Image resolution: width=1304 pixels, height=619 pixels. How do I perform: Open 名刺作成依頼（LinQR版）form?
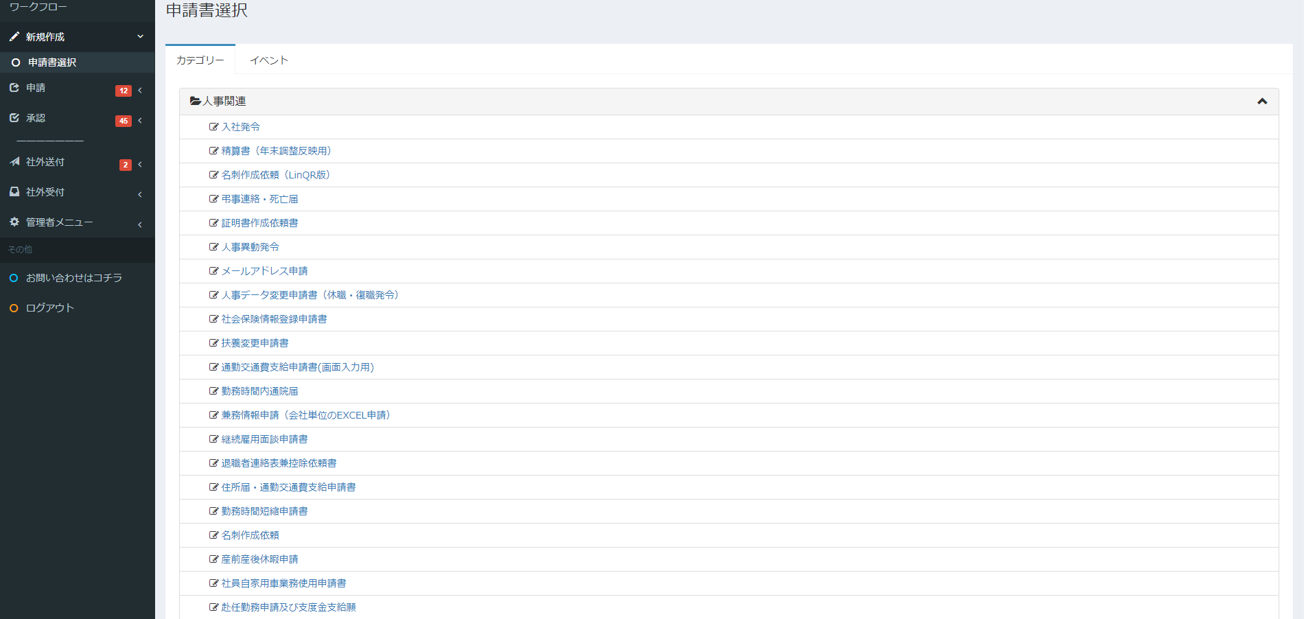[x=276, y=175]
